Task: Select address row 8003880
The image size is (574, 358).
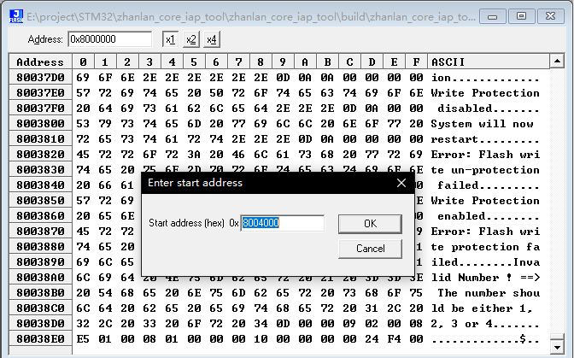Action: tap(40, 246)
